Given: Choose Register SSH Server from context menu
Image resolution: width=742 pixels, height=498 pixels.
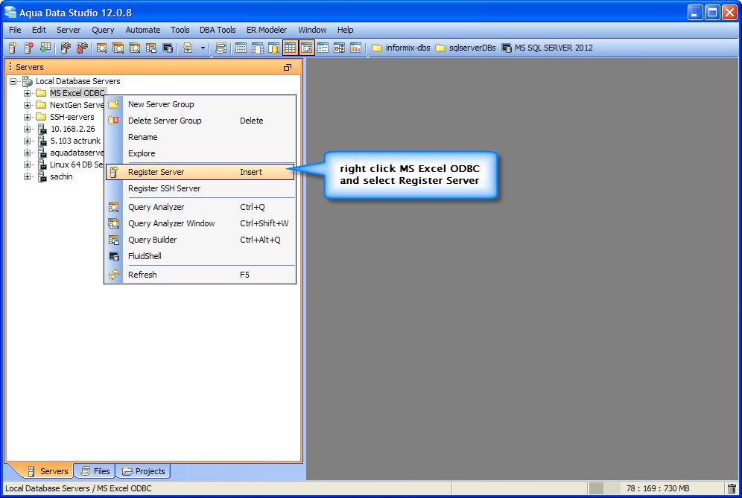Looking at the screenshot, I should click(x=200, y=188).
